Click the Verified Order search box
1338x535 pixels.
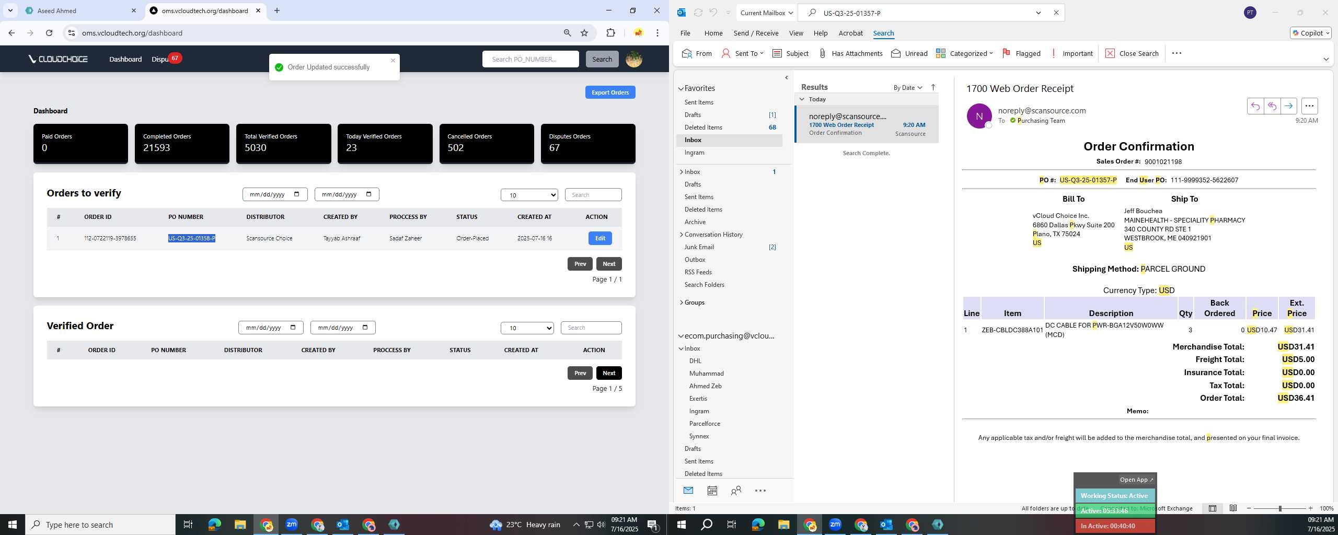[x=591, y=328]
